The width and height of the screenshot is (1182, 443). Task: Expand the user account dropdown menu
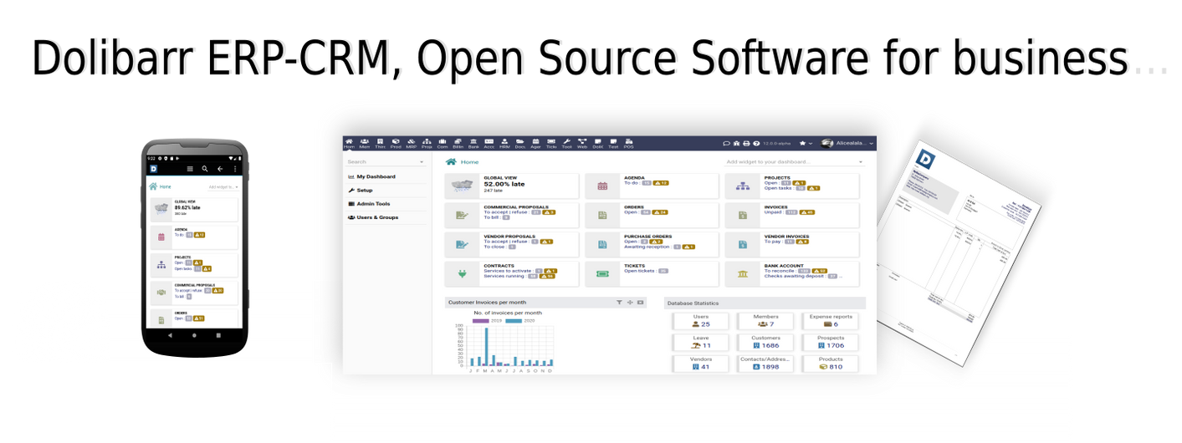coord(847,144)
